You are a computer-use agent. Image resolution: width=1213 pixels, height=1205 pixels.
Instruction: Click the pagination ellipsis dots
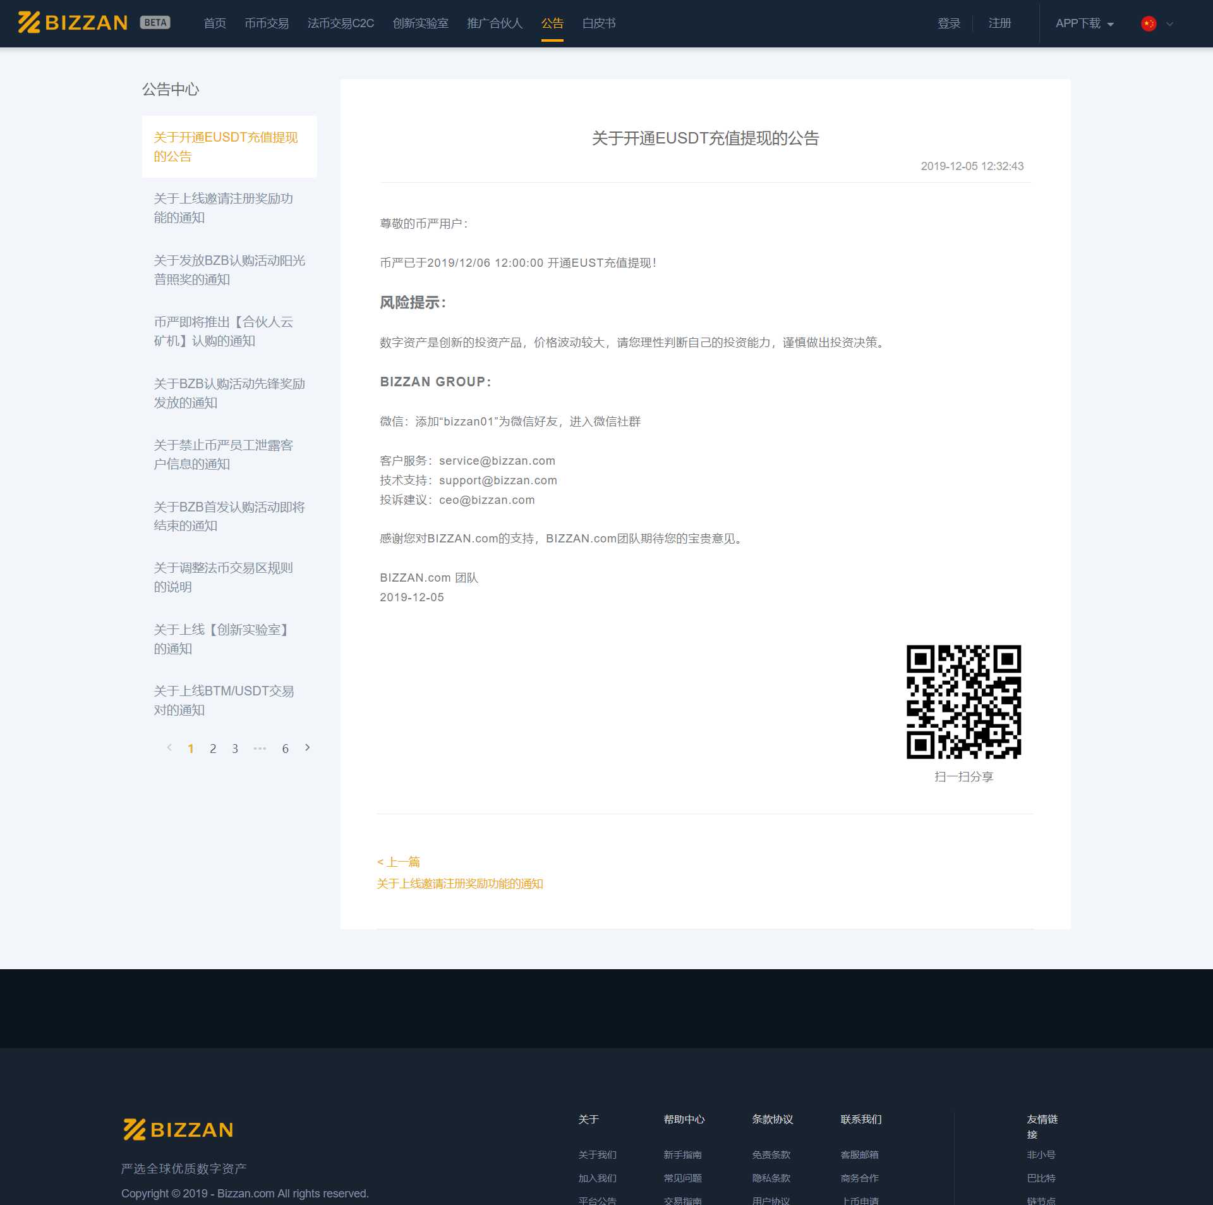click(260, 748)
